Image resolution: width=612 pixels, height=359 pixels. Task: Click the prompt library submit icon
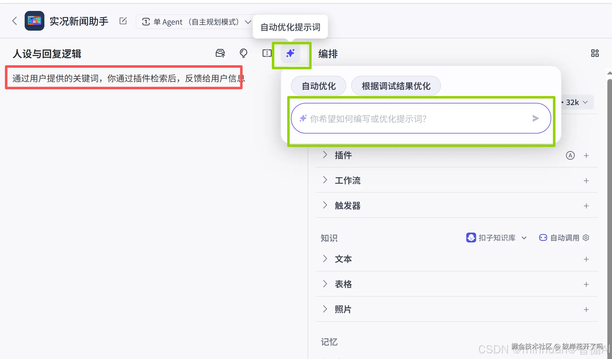click(220, 53)
